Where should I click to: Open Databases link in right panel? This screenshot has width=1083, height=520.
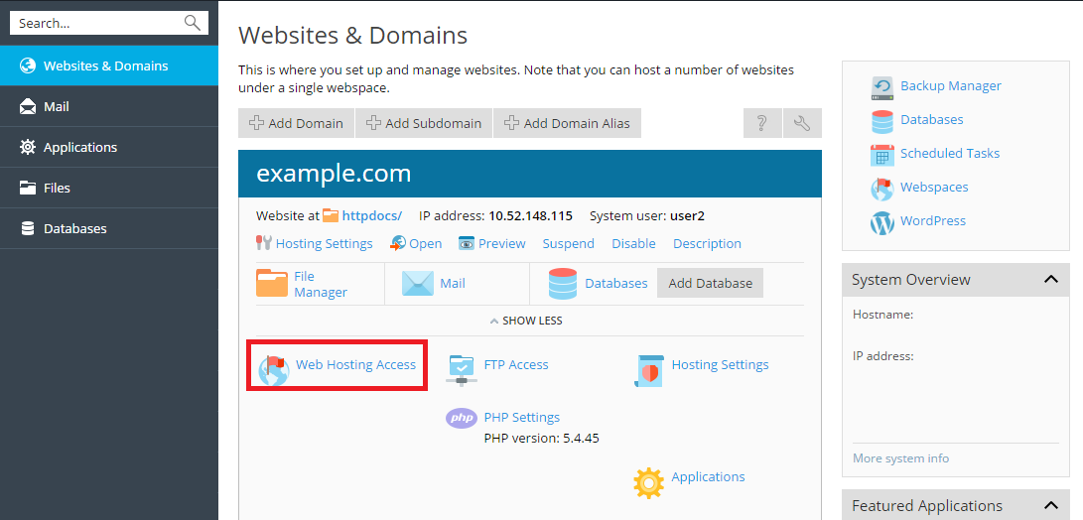tap(932, 119)
